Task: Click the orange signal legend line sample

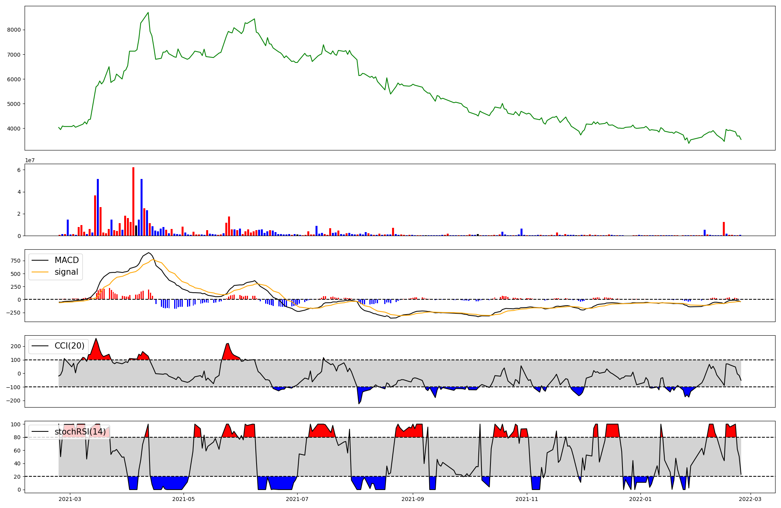Action: coord(40,272)
